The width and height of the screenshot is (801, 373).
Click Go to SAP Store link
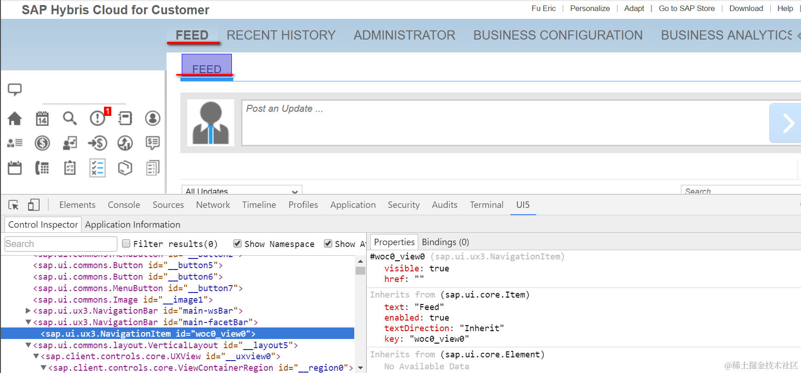tap(687, 8)
